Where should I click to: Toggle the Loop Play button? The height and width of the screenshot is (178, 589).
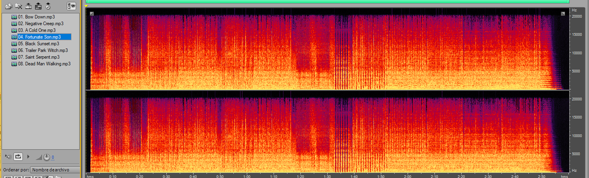tap(18, 157)
